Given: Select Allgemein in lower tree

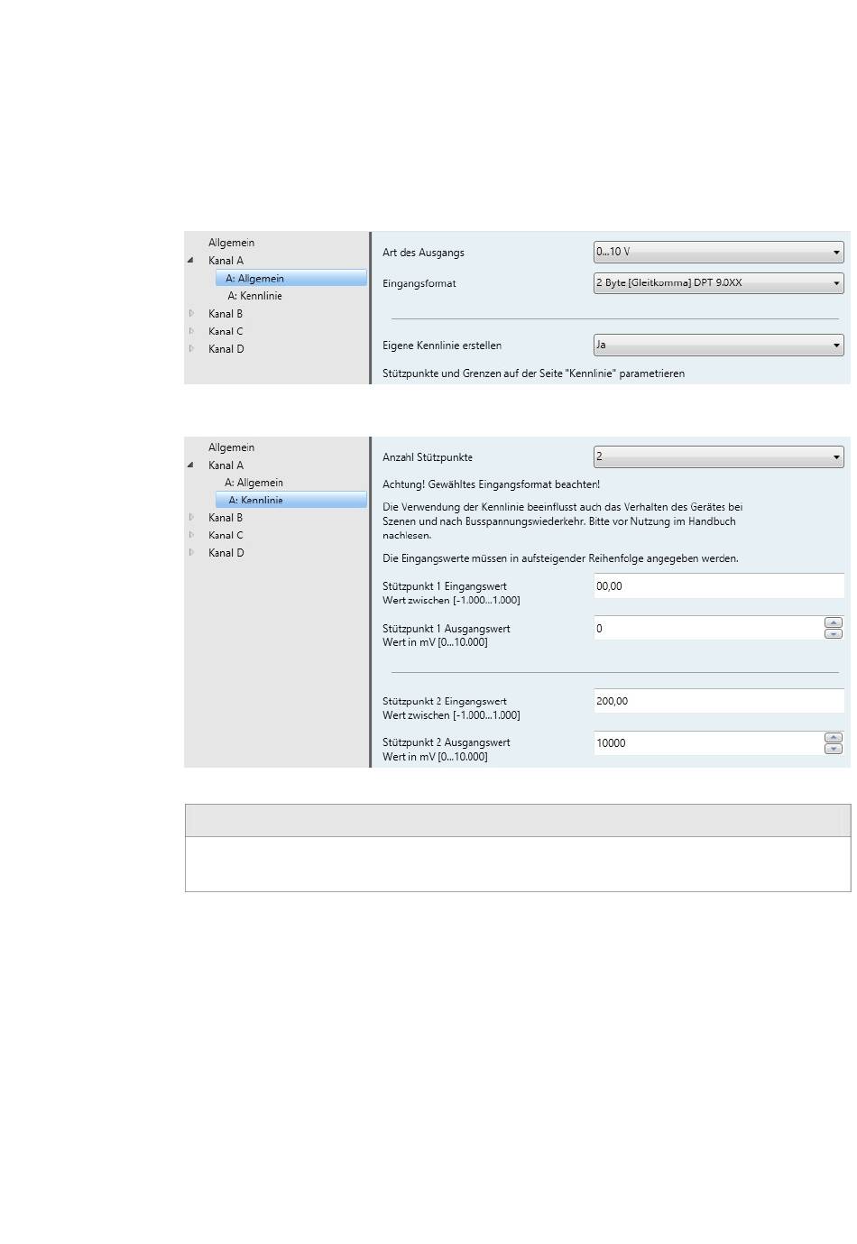Looking at the screenshot, I should [x=232, y=447].
